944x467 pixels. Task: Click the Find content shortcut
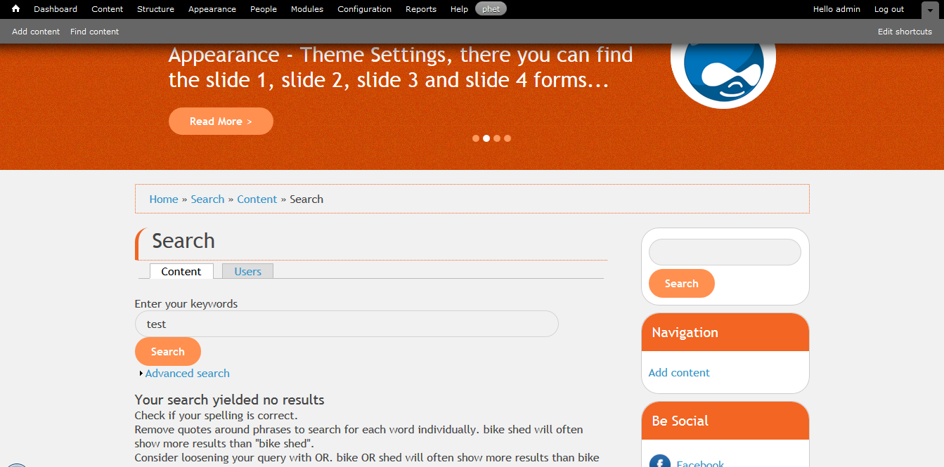click(94, 32)
